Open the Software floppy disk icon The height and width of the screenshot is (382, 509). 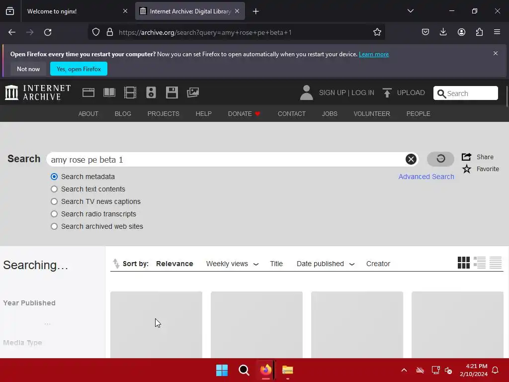tap(171, 93)
